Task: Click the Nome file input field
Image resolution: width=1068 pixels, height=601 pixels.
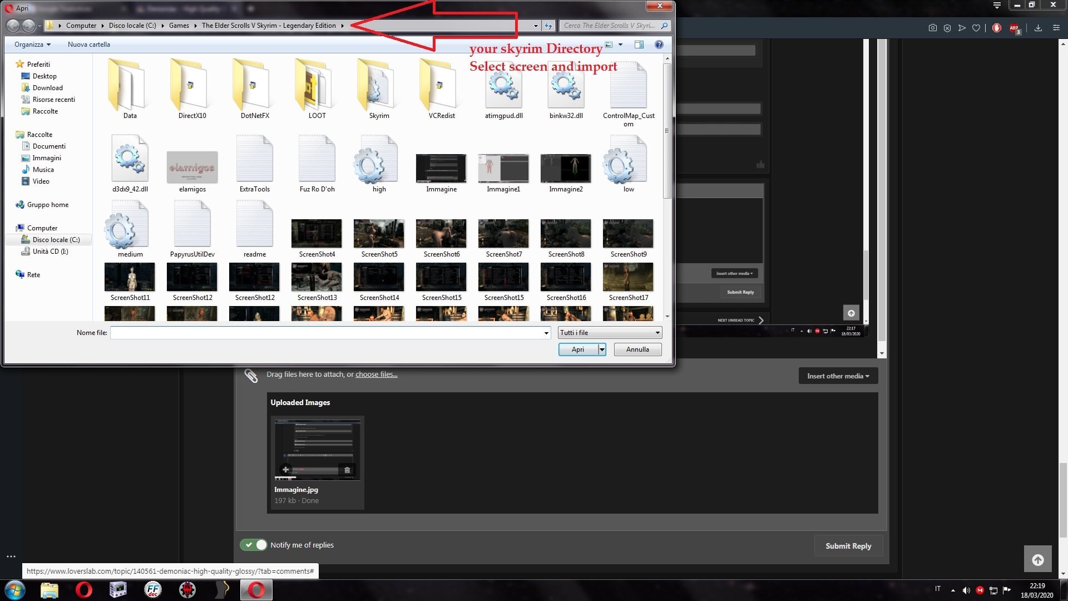Action: click(x=326, y=333)
